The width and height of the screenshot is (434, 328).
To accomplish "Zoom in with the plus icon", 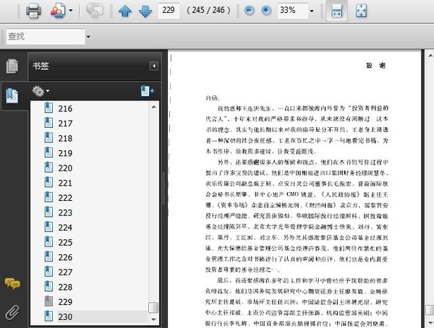I will click(x=266, y=11).
